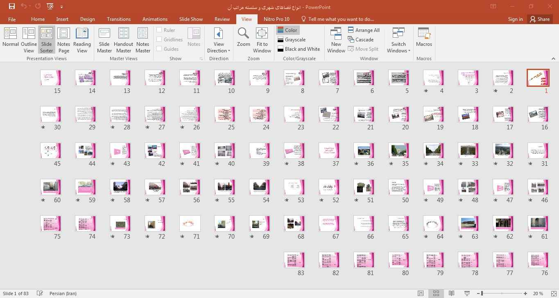The image size is (559, 298).
Task: Click the Reading View button
Action: (82, 39)
